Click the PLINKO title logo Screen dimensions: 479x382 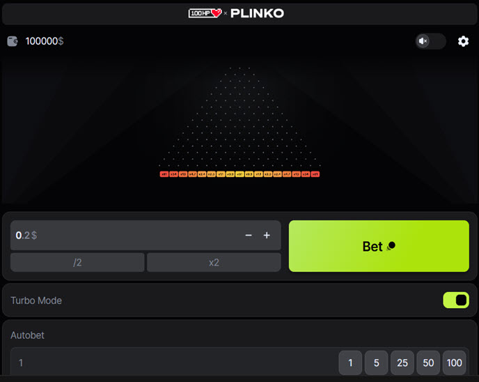[x=257, y=13]
